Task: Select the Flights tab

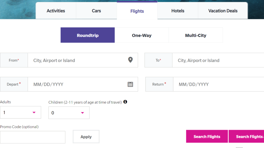Action: click(x=137, y=10)
